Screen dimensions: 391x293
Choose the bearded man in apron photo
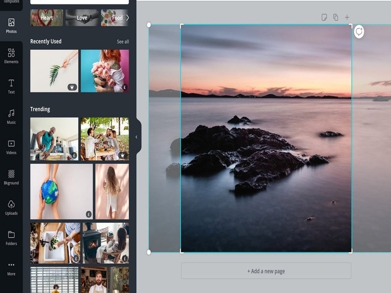click(105, 280)
